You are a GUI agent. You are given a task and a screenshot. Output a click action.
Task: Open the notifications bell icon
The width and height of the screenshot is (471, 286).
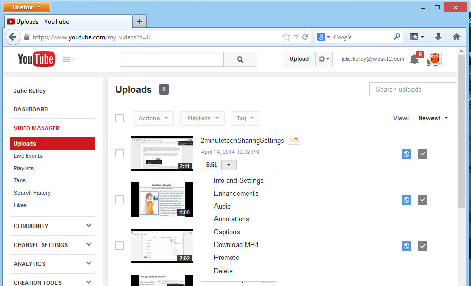414,59
